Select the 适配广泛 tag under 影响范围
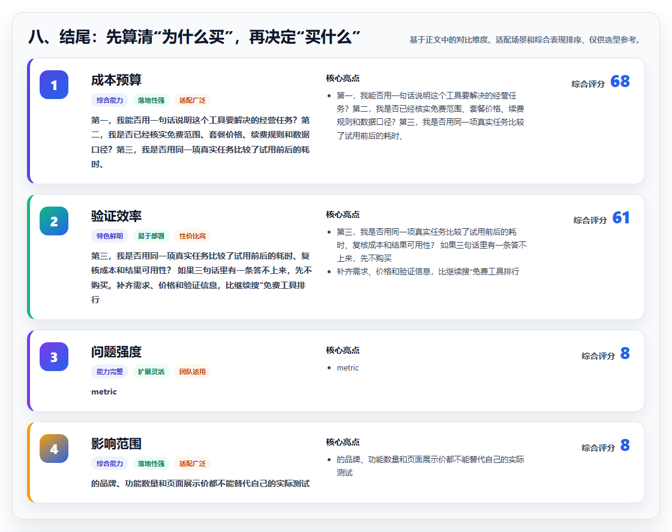Screen dimensions: 672x532 pos(193,464)
